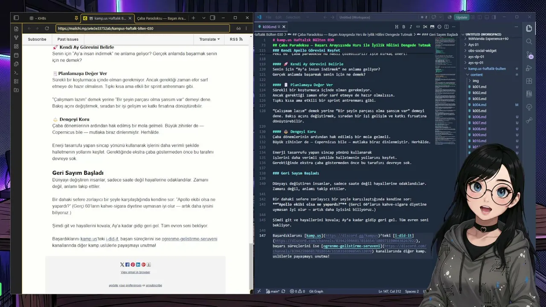Image resolution: width=546 pixels, height=307 pixels.
Task: Open k004.md in the file explorer
Action: pos(479,105)
